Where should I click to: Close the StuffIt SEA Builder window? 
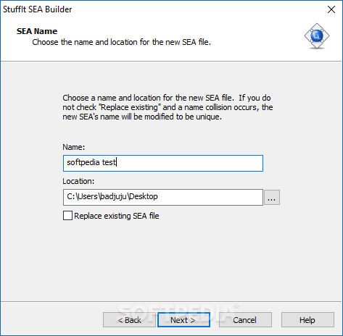pyautogui.click(x=331, y=9)
